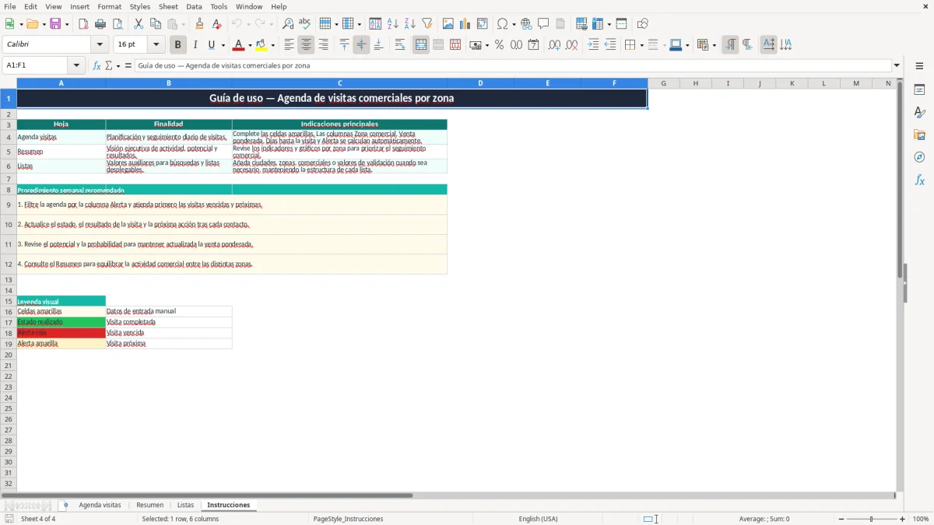The width and height of the screenshot is (934, 525).
Task: Click the Add Decimal Place icon
Action: click(x=554, y=45)
